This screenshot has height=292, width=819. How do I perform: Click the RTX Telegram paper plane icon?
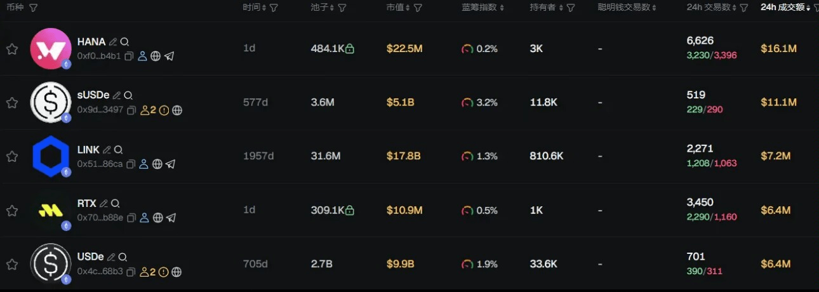170,218
